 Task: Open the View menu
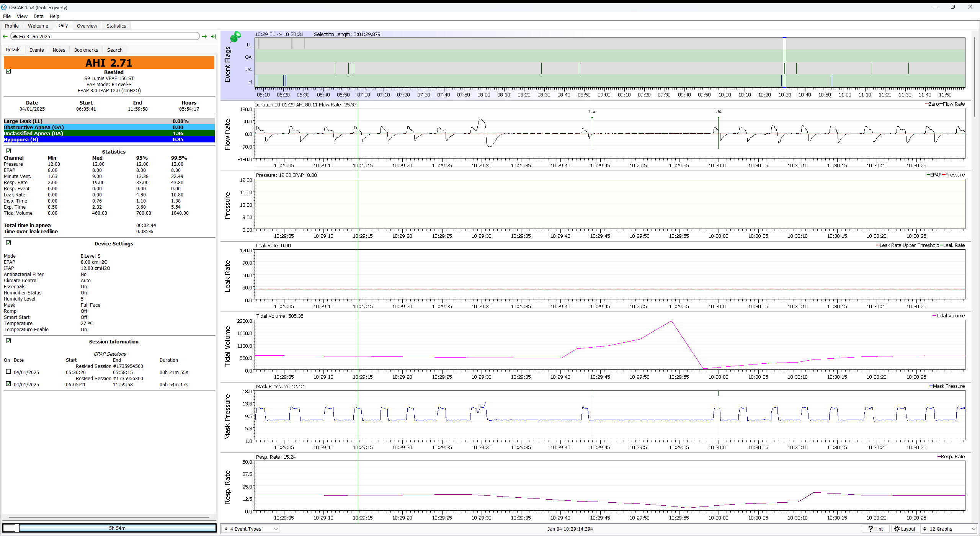click(x=22, y=16)
